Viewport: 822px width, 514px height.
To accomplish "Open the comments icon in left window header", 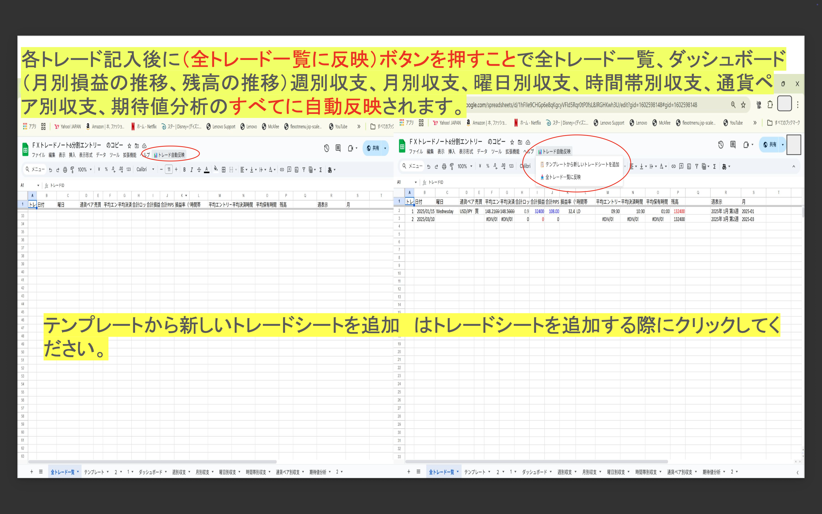I will (x=338, y=148).
